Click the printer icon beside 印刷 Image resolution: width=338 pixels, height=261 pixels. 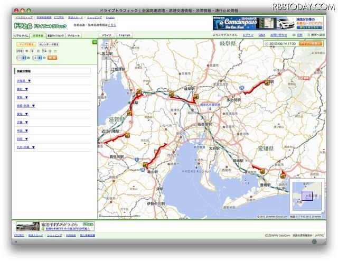294,35
